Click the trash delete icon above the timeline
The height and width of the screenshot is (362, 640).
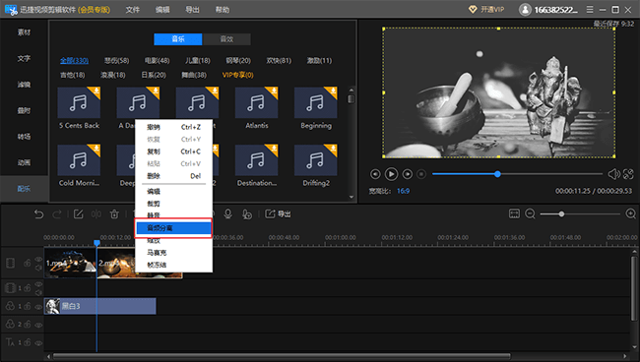point(114,214)
